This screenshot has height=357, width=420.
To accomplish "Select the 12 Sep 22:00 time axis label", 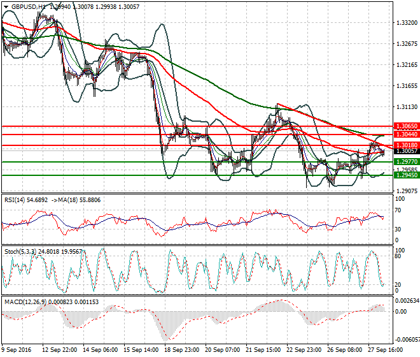I will coord(60,350).
